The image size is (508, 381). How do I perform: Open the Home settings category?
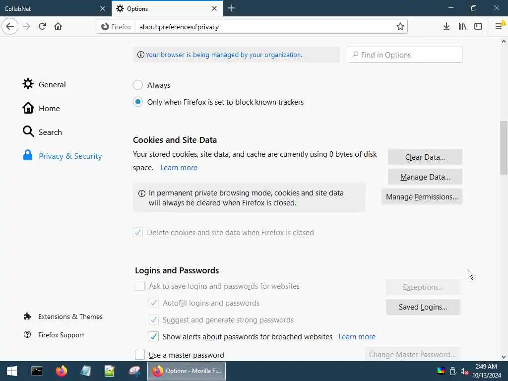(41, 108)
